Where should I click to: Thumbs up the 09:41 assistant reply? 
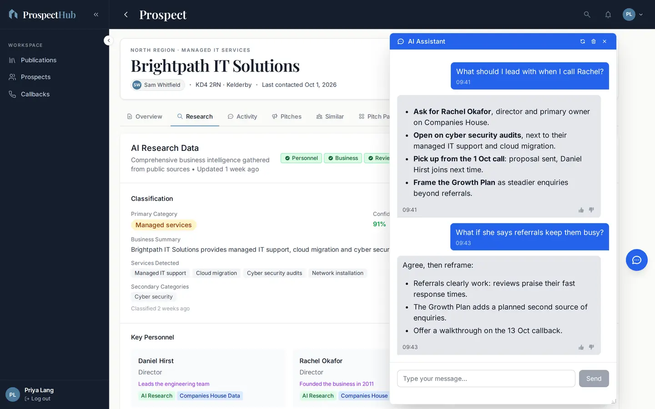coord(581,210)
